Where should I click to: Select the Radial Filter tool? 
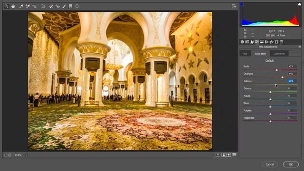77,6
